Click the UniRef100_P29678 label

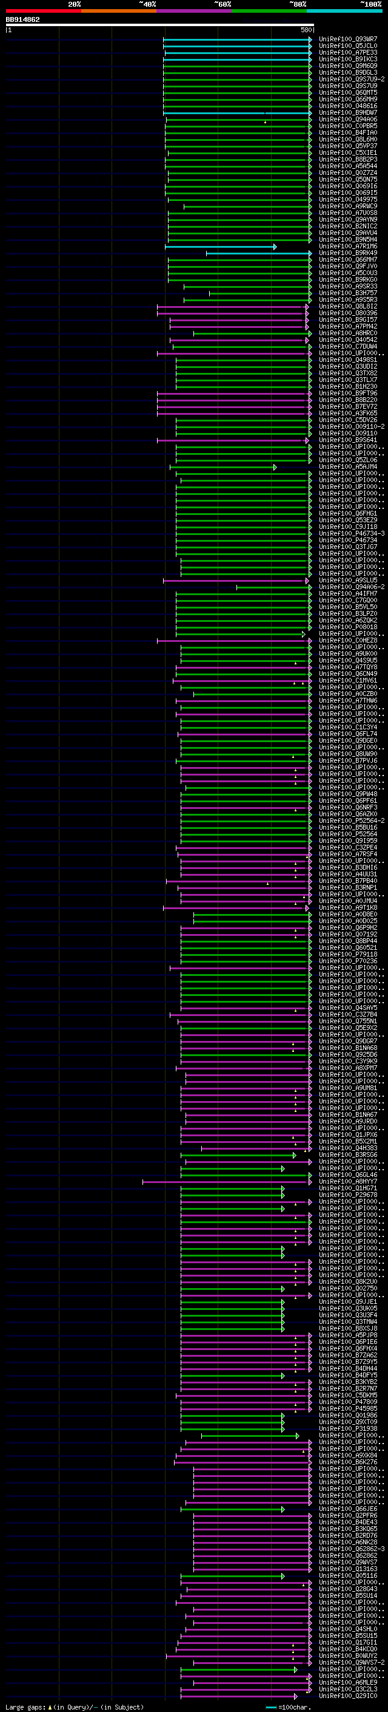[347, 1195]
